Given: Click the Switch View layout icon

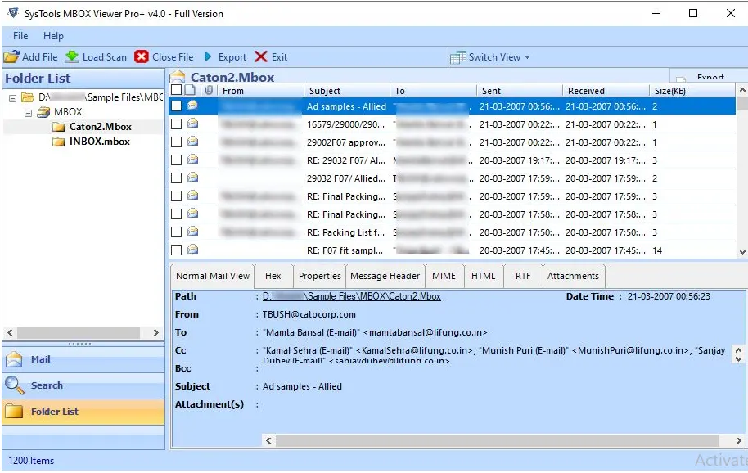Looking at the screenshot, I should click(458, 57).
